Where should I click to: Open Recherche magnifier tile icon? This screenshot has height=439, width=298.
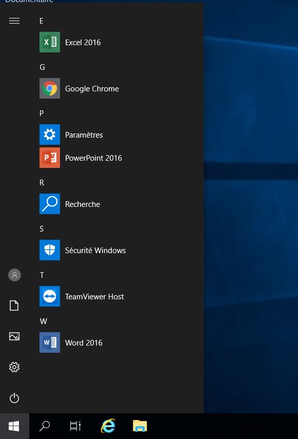tap(49, 204)
